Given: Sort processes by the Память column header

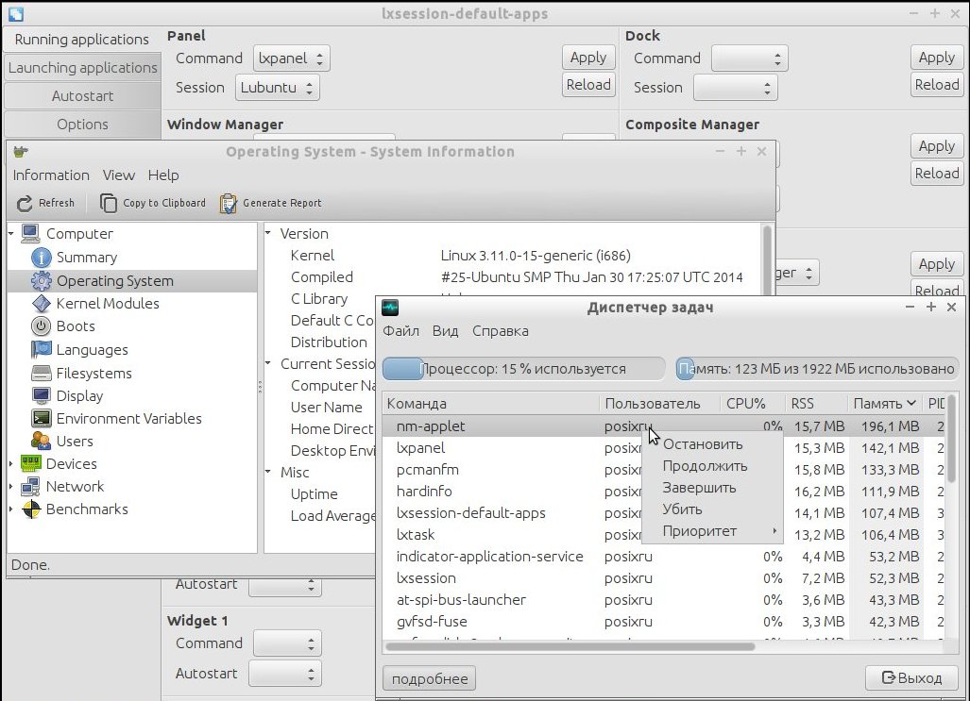Looking at the screenshot, I should pyautogui.click(x=884, y=404).
